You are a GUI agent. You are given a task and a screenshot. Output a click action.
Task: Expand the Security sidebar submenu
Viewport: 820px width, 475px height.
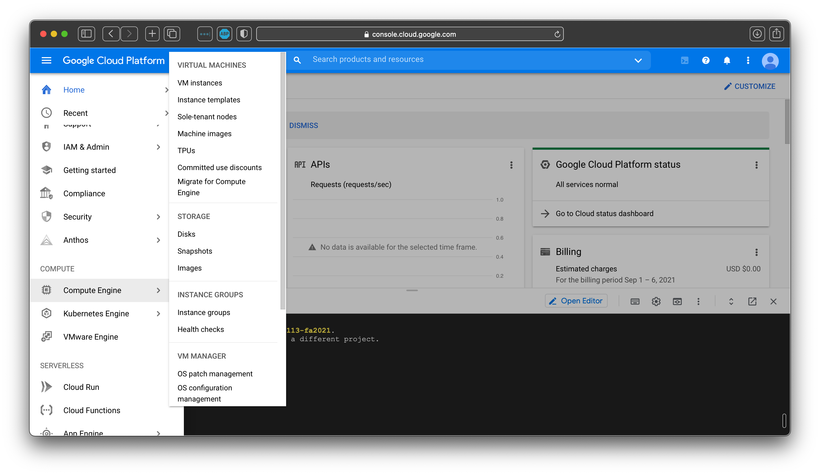pyautogui.click(x=159, y=217)
